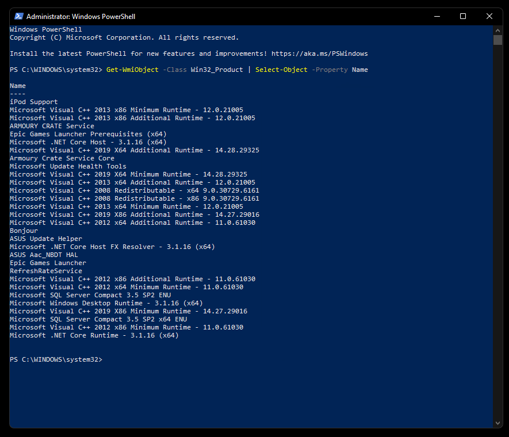Click SQL Server Compact 3.5 SP2 ENU line

tap(90, 295)
